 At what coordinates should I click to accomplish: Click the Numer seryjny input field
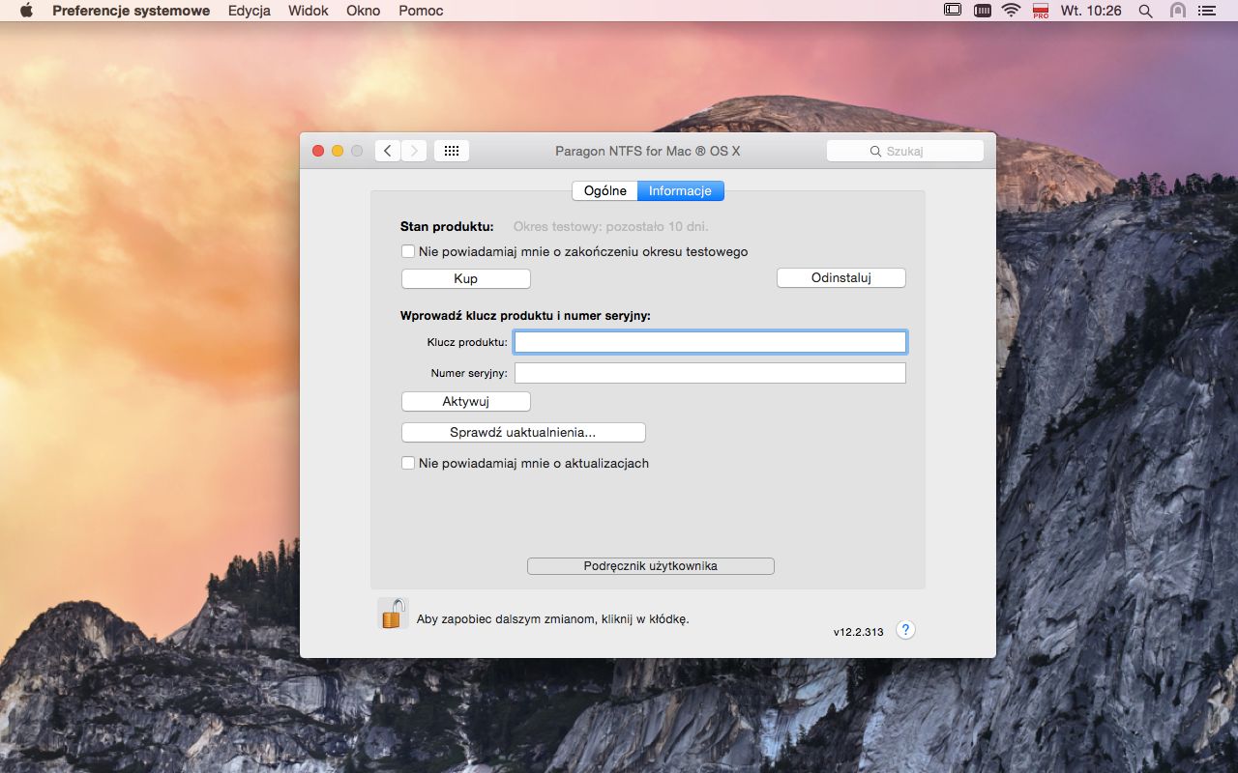pos(710,373)
